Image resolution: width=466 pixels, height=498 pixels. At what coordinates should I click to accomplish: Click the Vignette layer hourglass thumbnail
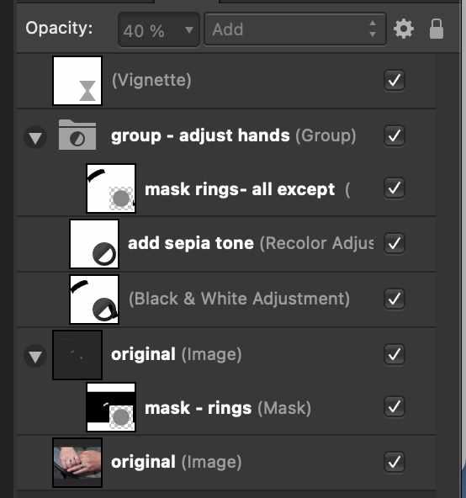[77, 81]
